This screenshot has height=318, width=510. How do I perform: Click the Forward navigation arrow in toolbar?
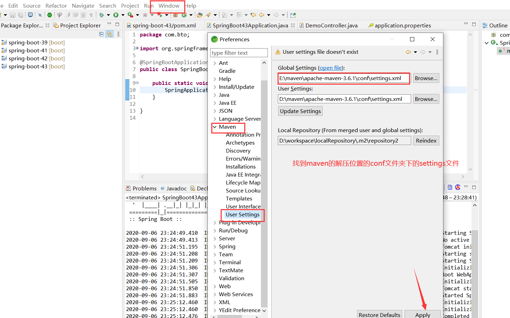(276, 15)
